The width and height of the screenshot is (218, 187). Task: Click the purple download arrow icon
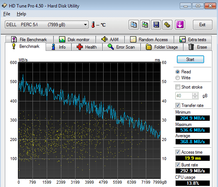[180, 25]
